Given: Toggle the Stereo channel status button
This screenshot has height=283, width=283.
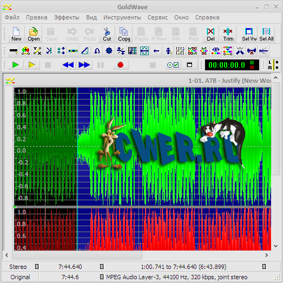Looking at the screenshot, I should coord(37,267).
